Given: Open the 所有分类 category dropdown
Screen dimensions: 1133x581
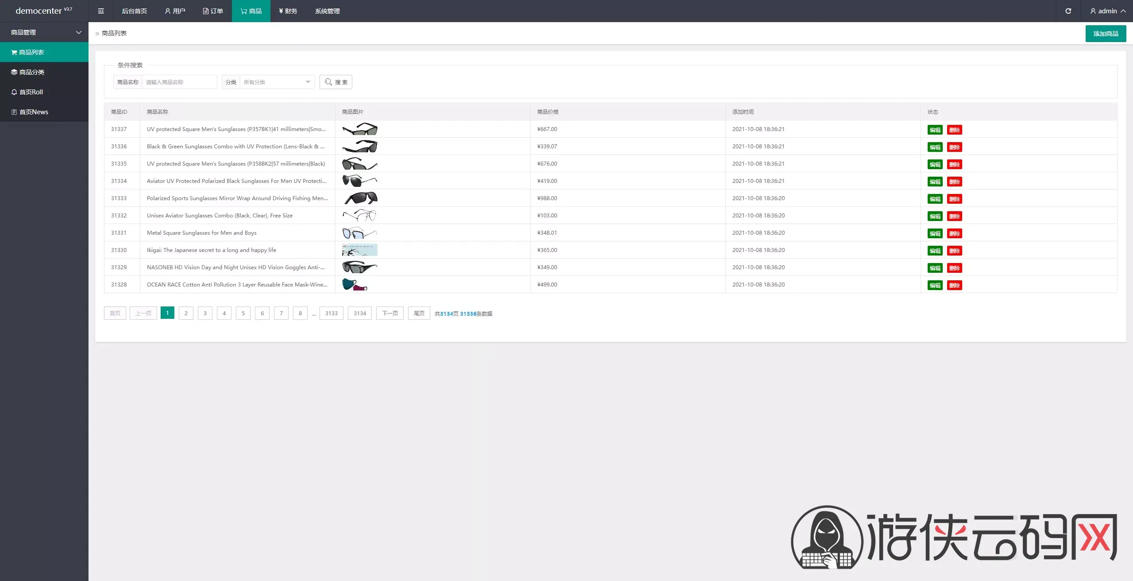Looking at the screenshot, I should (277, 82).
